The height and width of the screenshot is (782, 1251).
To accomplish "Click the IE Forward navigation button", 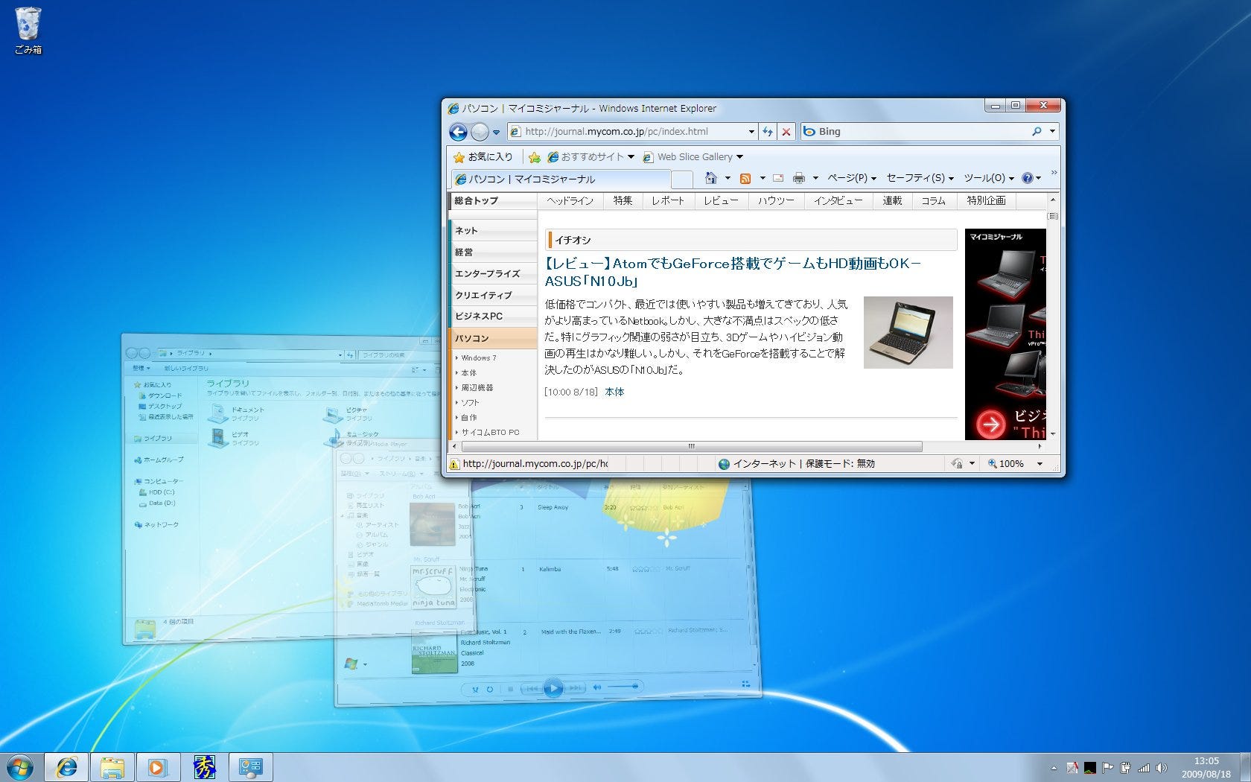I will click(480, 132).
